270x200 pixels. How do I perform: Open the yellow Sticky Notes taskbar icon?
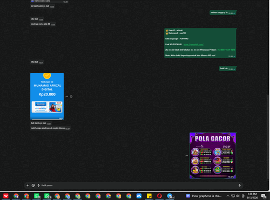[x=149, y=196]
